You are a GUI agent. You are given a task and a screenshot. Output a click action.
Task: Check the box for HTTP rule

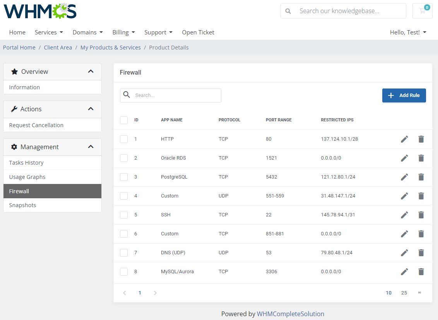pos(124,139)
